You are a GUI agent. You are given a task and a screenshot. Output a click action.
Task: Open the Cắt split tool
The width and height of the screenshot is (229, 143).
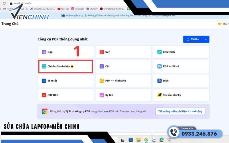pos(123,66)
